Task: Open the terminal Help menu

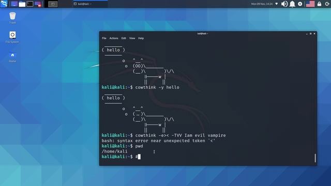Action: coord(141,38)
